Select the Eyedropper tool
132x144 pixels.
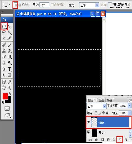(10, 82)
